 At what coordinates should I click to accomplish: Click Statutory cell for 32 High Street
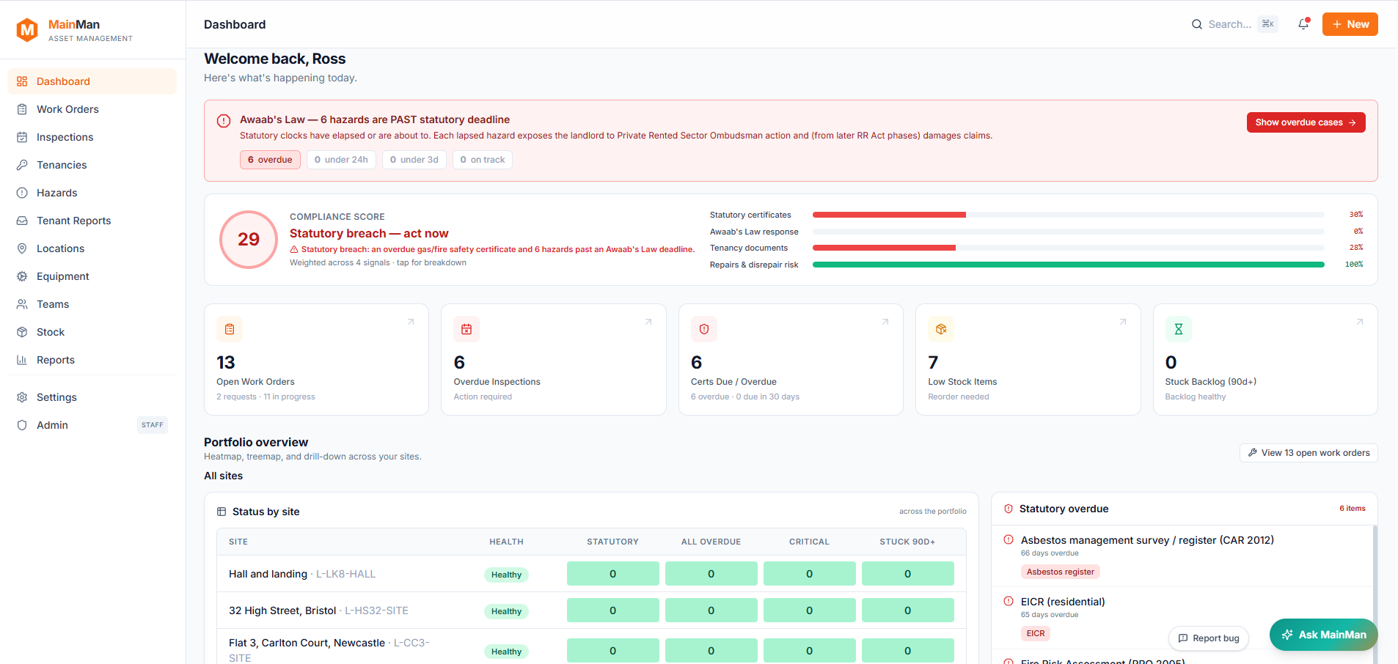[613, 610]
